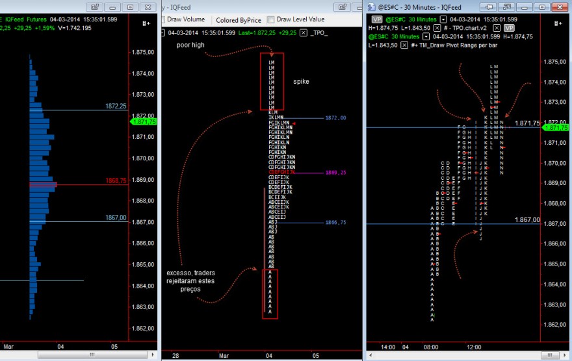Minimize the left volume profile window

tap(112, 7)
